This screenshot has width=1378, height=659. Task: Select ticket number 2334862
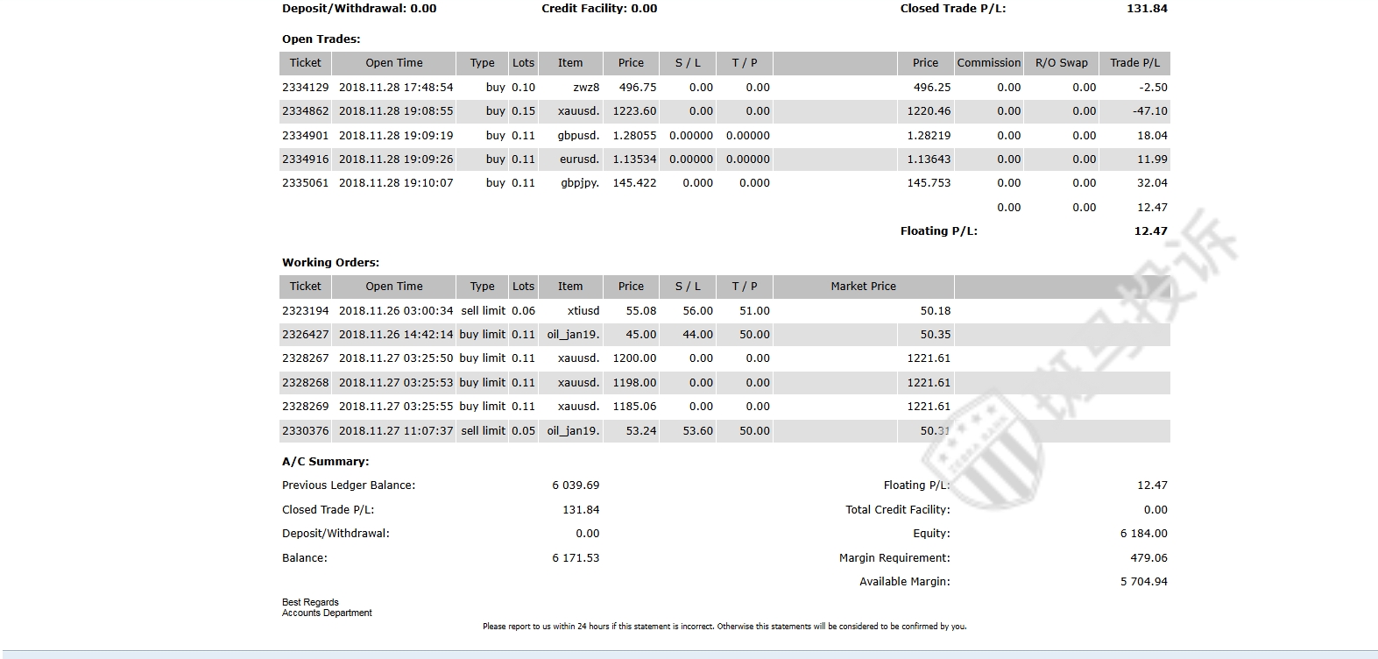(305, 111)
